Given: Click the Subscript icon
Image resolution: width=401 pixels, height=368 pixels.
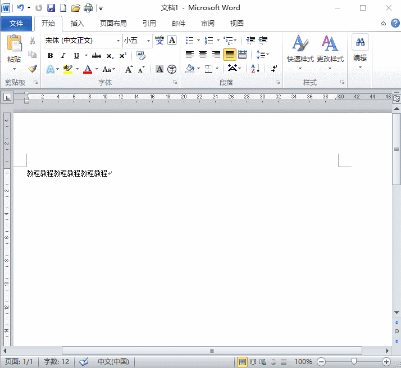Looking at the screenshot, I should tap(110, 55).
